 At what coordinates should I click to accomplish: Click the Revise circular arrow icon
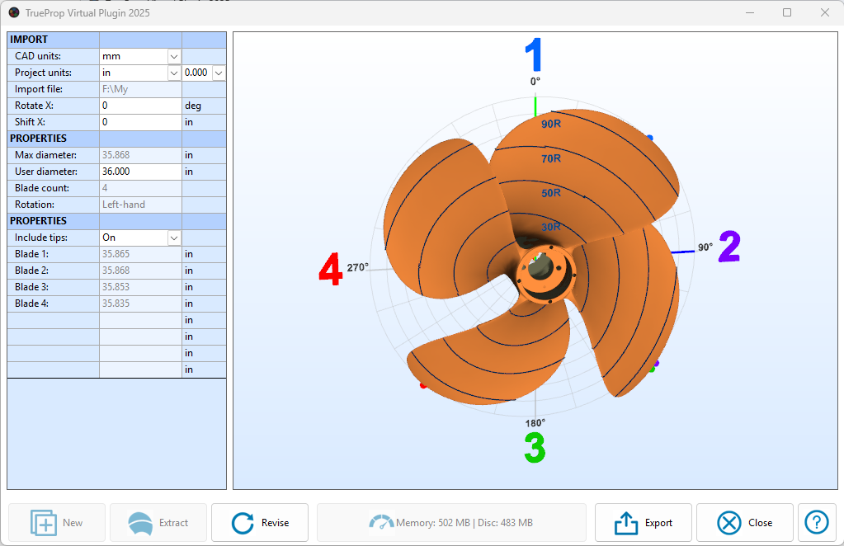243,523
